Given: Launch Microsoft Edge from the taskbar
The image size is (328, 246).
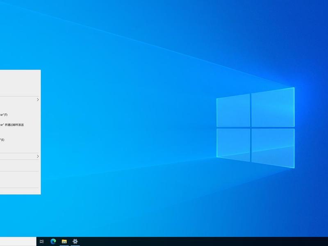Looking at the screenshot, I should click(x=53, y=241).
